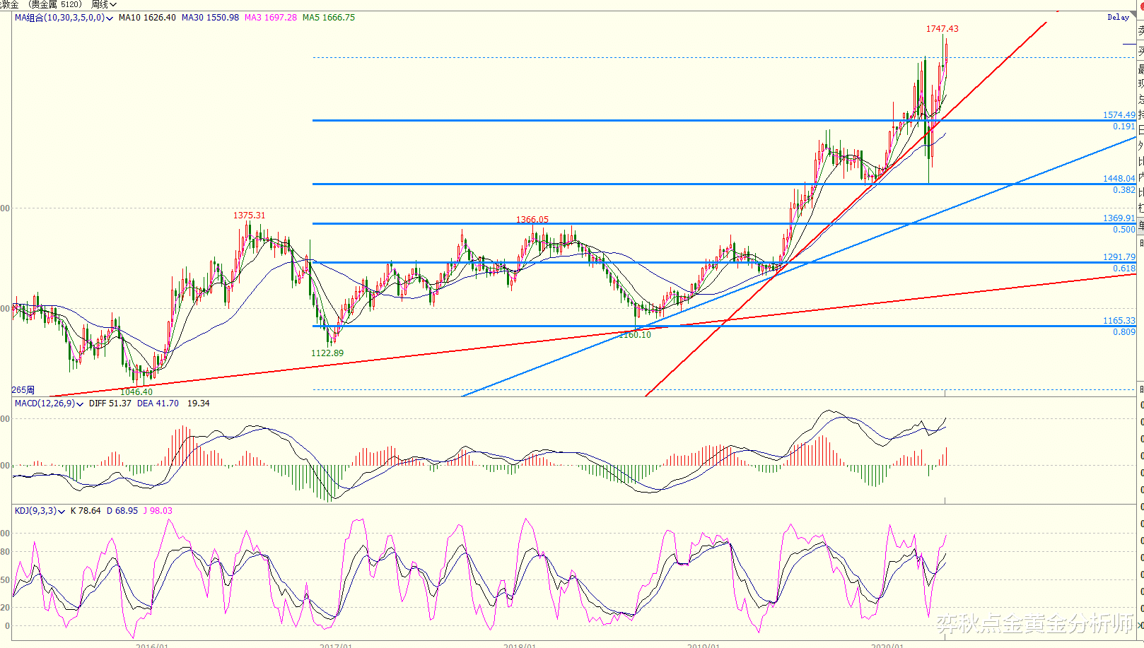Click the 1448.04 Fibonacci level price
The image size is (1144, 648).
tap(1119, 179)
